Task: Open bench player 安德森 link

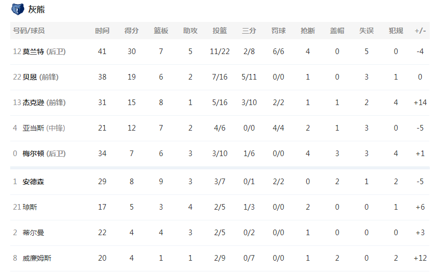Action: [x=33, y=182]
